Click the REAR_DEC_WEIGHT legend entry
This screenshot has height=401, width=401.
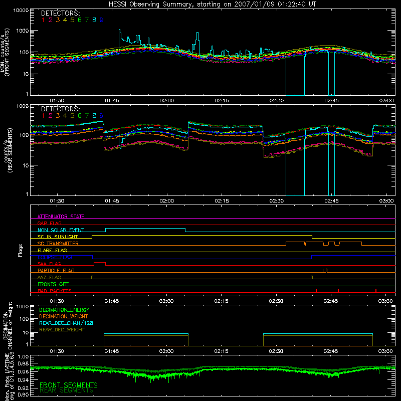pyautogui.click(x=62, y=330)
